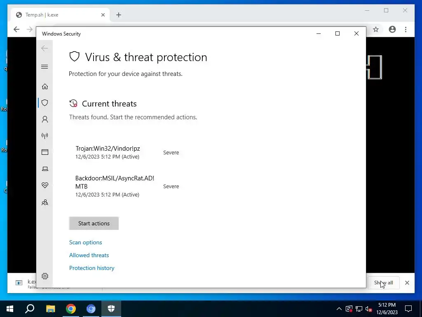Show hidden tray icons chevron
This screenshot has height=317, width=422.
[x=339, y=309]
